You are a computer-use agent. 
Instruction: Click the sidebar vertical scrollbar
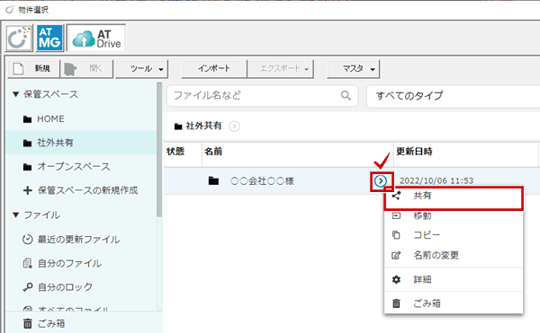159,150
